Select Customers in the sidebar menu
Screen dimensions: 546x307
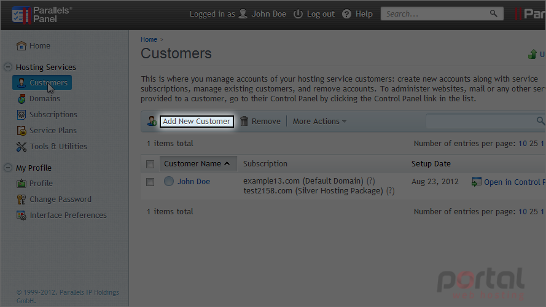(42, 82)
